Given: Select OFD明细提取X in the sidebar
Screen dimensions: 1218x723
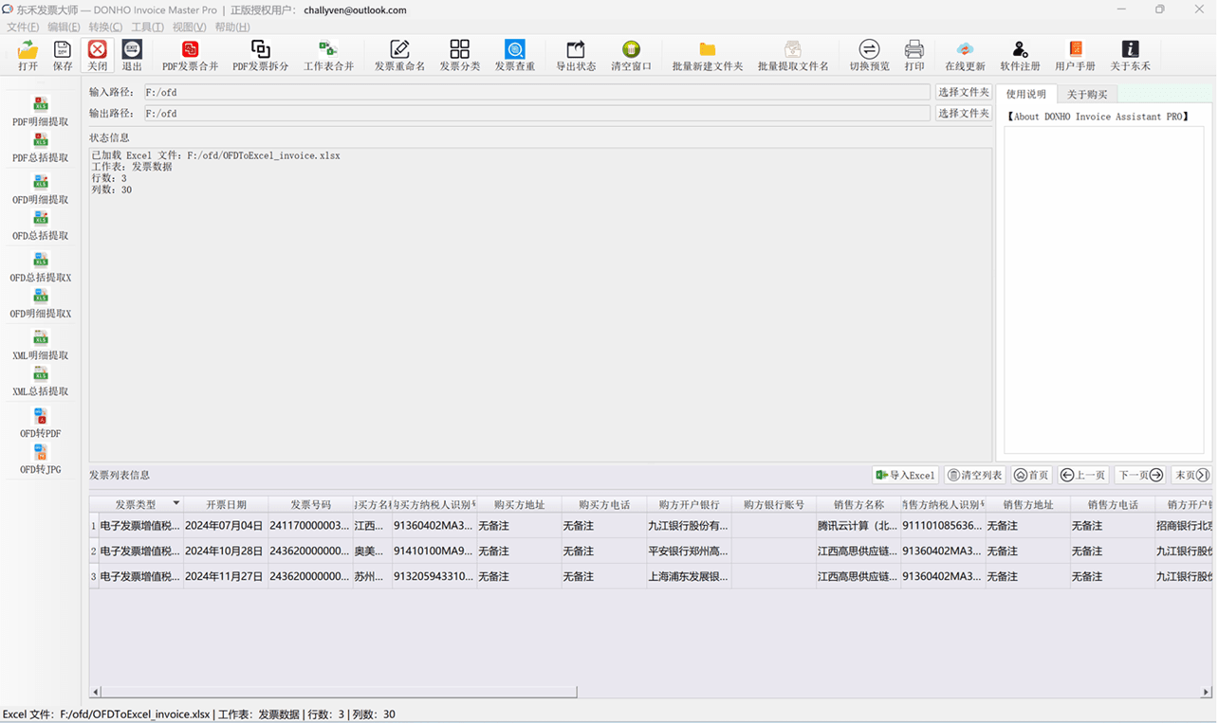Looking at the screenshot, I should (41, 303).
